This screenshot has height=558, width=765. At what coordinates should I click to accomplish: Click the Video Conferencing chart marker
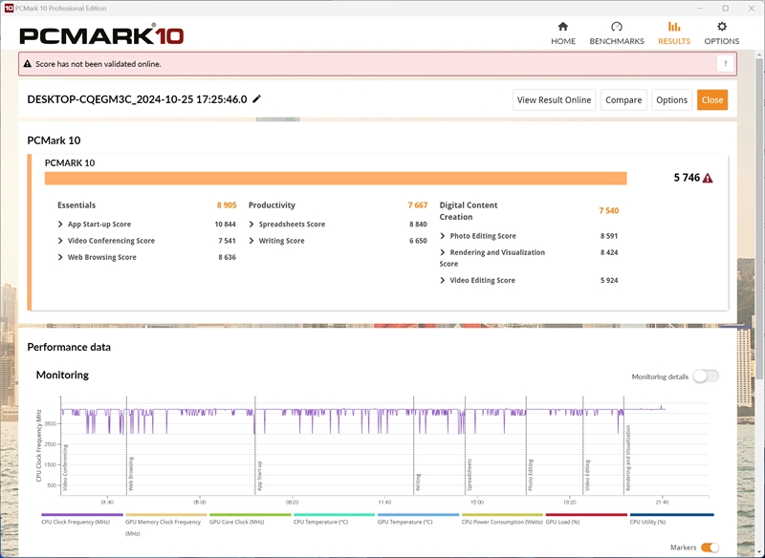tap(65, 467)
